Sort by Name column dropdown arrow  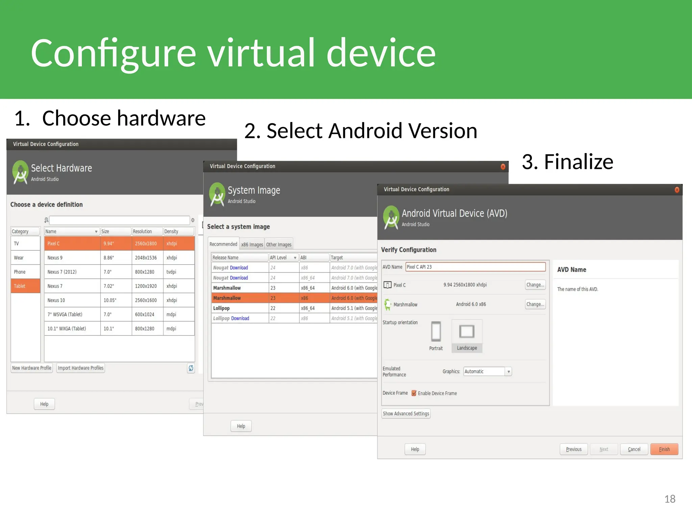96,231
